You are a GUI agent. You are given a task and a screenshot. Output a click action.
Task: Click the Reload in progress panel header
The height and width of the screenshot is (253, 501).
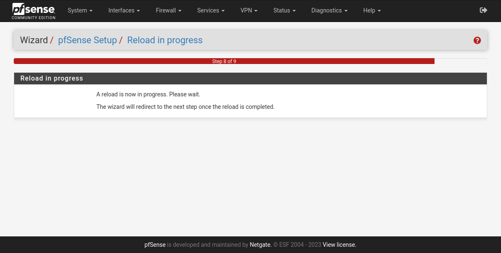click(x=250, y=79)
